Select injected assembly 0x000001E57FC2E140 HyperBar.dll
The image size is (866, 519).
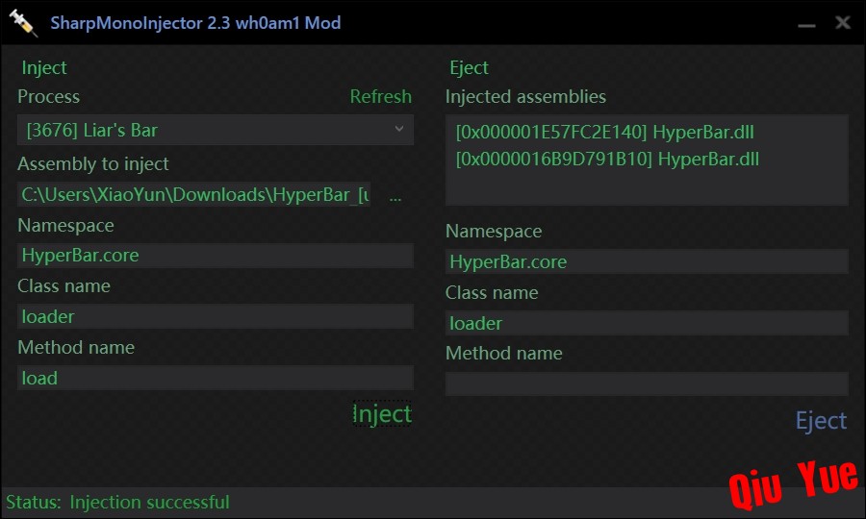pyautogui.click(x=605, y=133)
